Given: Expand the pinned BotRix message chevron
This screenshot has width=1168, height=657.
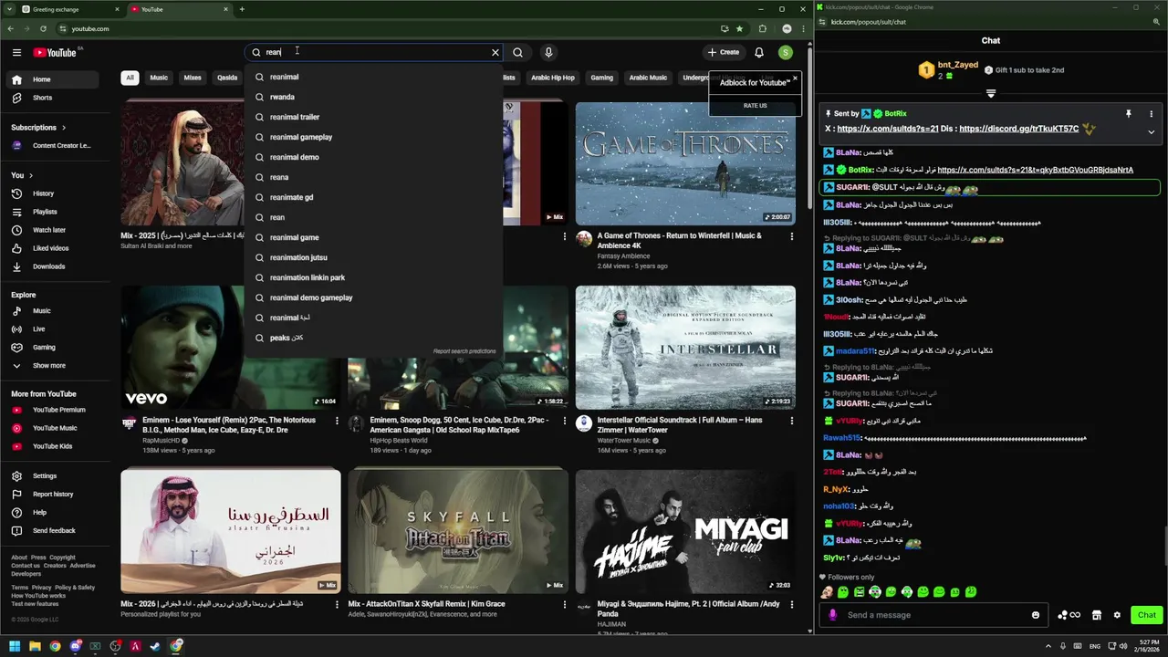Looking at the screenshot, I should (1151, 131).
